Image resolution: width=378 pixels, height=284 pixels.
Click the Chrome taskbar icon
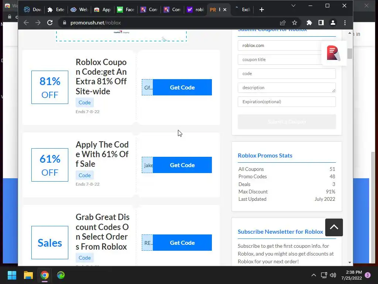(44, 275)
